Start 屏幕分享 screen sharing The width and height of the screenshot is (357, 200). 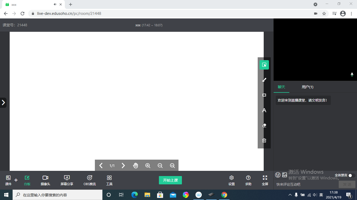(x=67, y=180)
